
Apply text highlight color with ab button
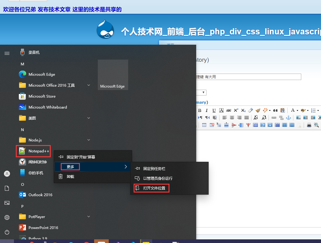point(303,110)
